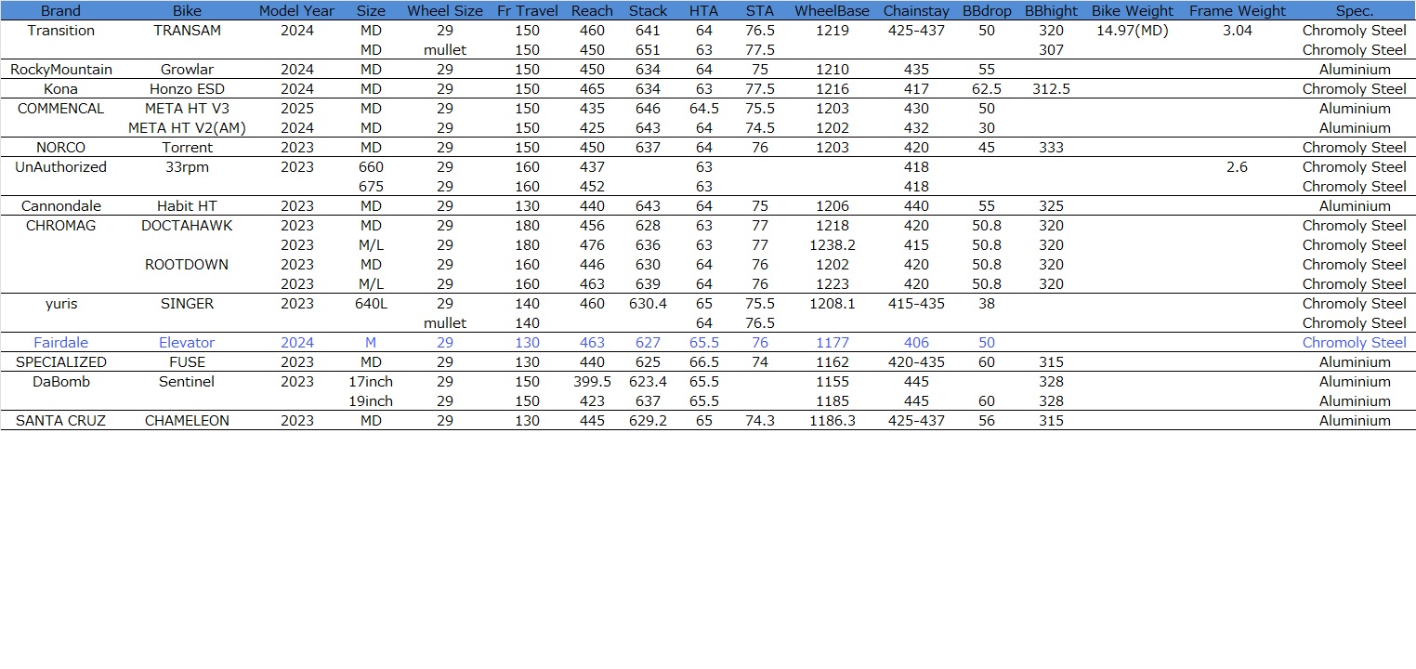The image size is (1416, 669).
Task: Select the COMMENCAL brand cell
Action: [x=61, y=109]
